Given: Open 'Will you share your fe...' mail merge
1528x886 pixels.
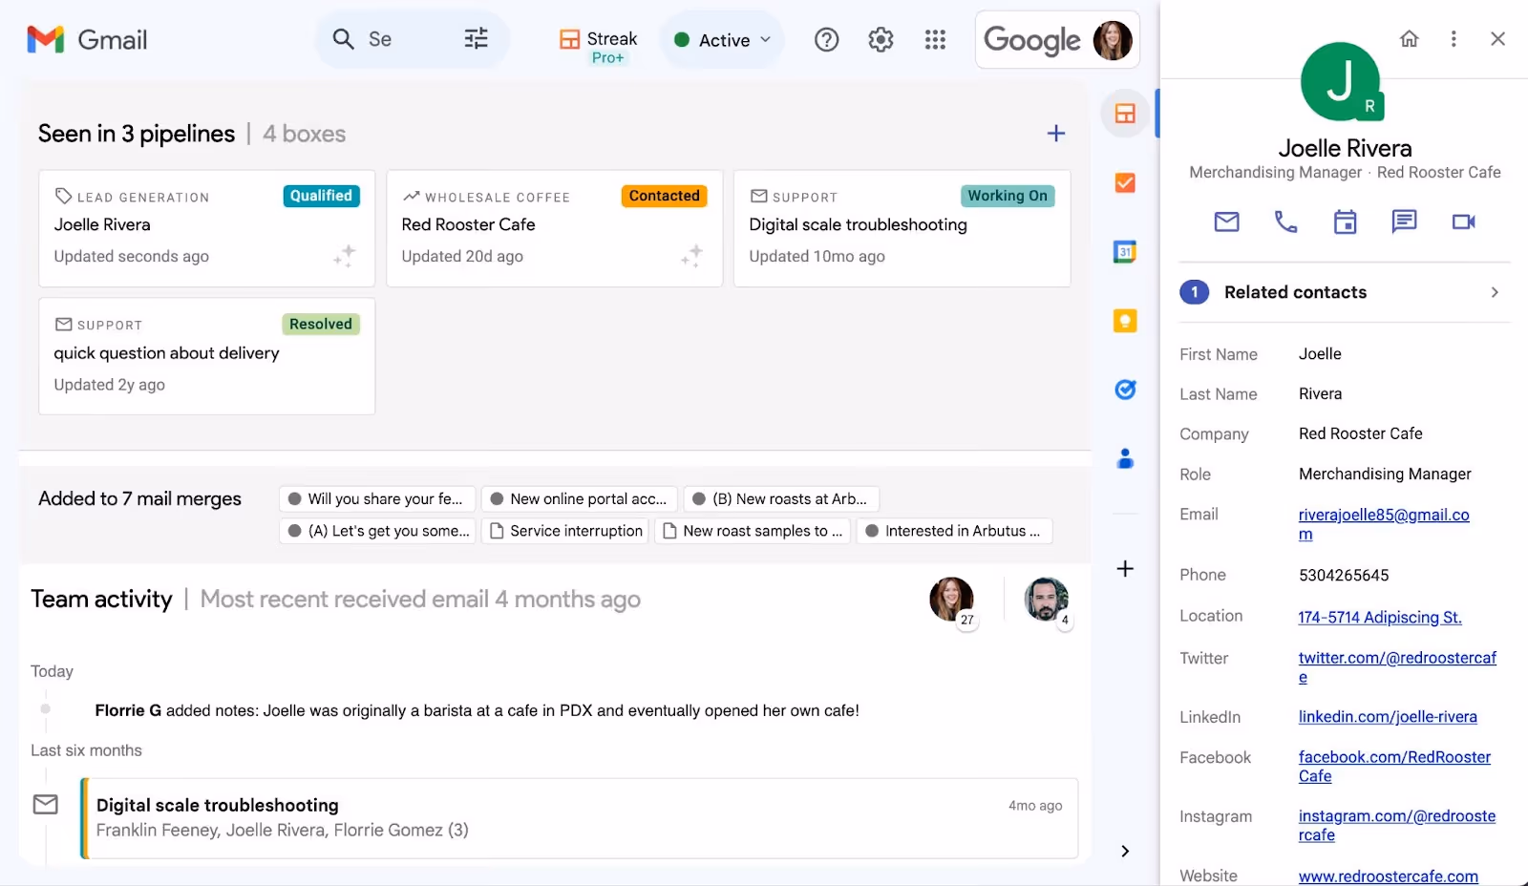Looking at the screenshot, I should (377, 499).
